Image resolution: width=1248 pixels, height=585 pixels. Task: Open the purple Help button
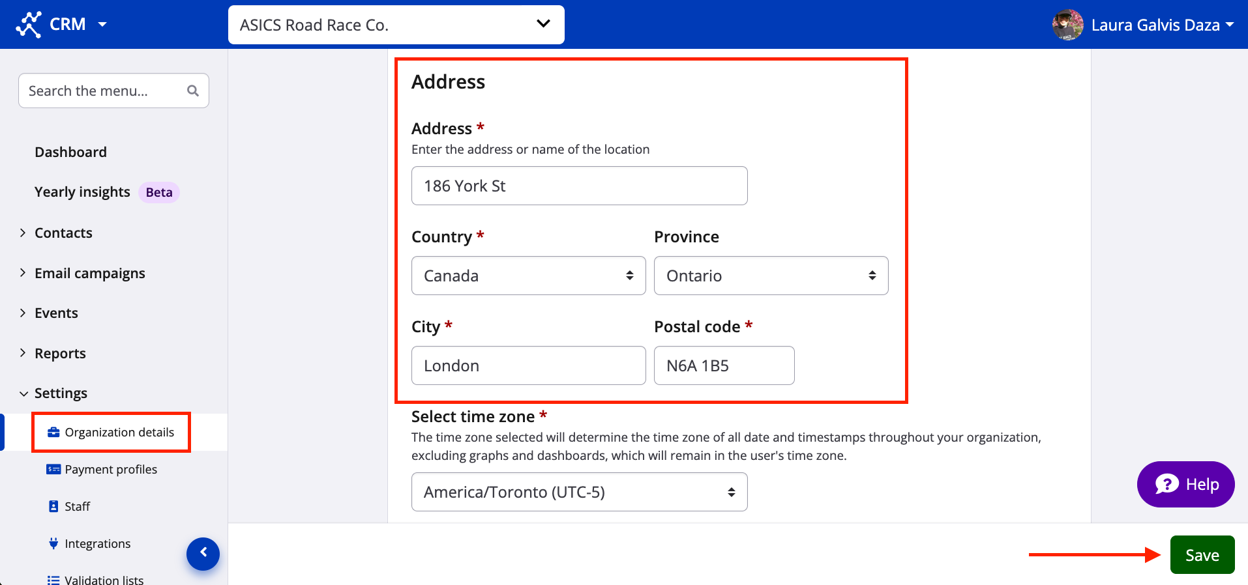tap(1185, 485)
